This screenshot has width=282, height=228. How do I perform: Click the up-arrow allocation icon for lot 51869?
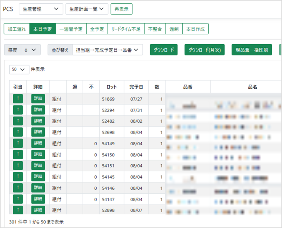pos(18,99)
